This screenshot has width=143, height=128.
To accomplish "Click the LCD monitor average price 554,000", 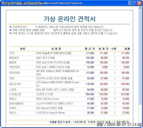I will tap(90, 94).
